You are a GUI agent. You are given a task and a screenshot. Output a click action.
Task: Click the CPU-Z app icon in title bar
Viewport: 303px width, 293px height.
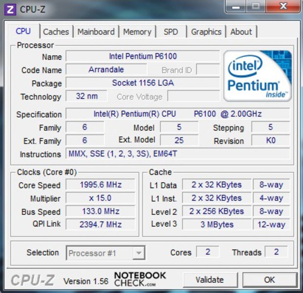10,9
